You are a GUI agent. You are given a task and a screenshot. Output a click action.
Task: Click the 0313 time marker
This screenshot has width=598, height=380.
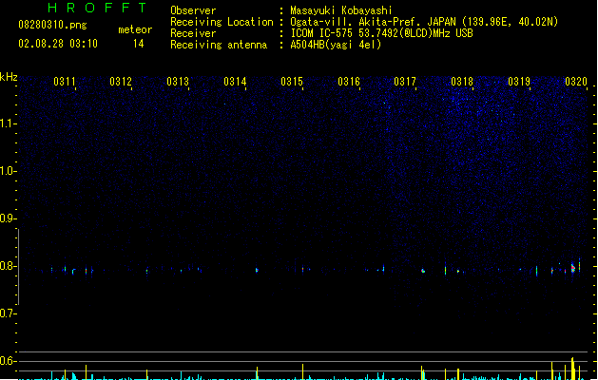tap(178, 82)
